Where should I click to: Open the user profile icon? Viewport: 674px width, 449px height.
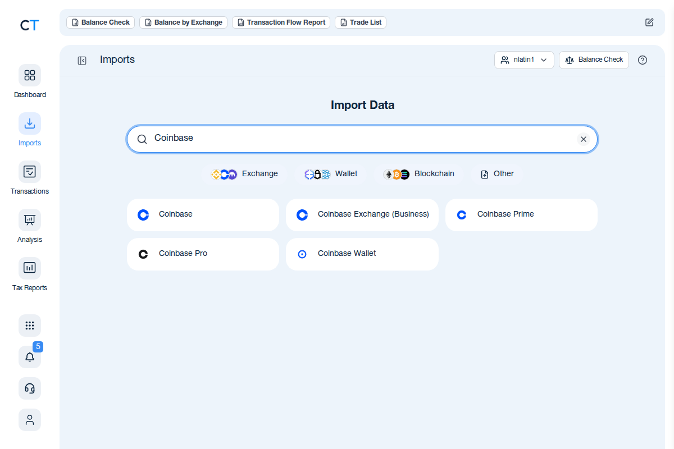30,420
